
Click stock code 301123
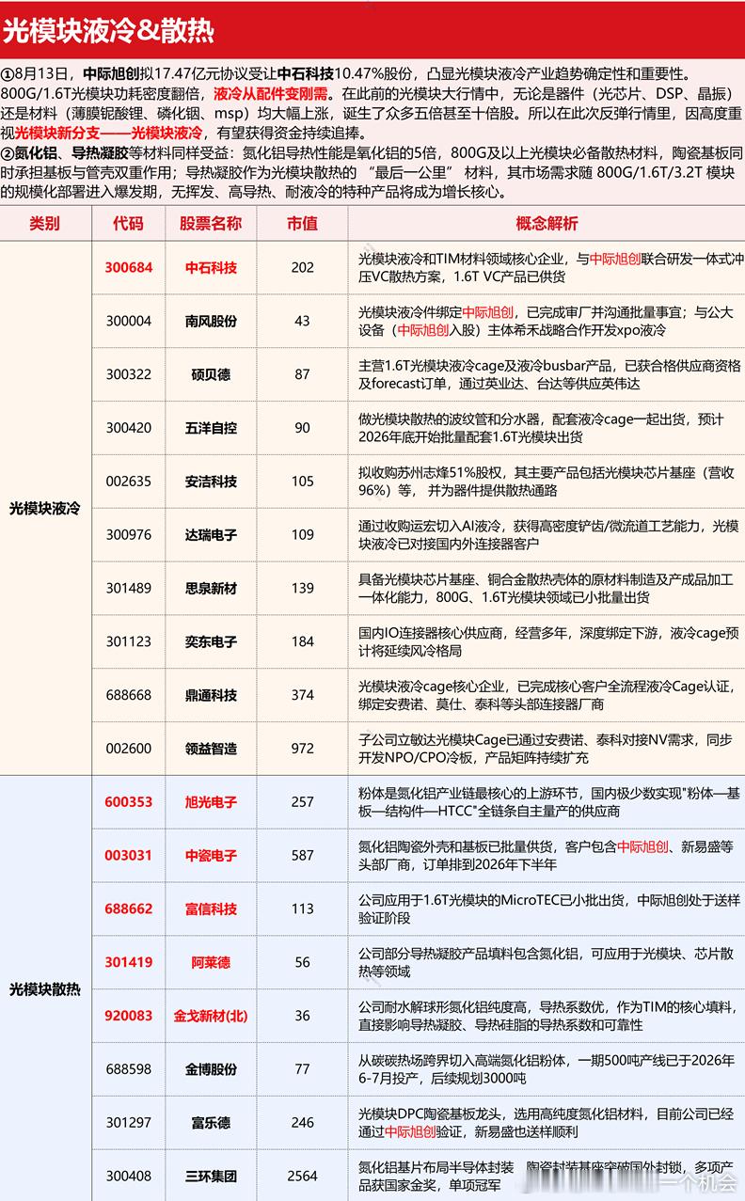coord(129,641)
